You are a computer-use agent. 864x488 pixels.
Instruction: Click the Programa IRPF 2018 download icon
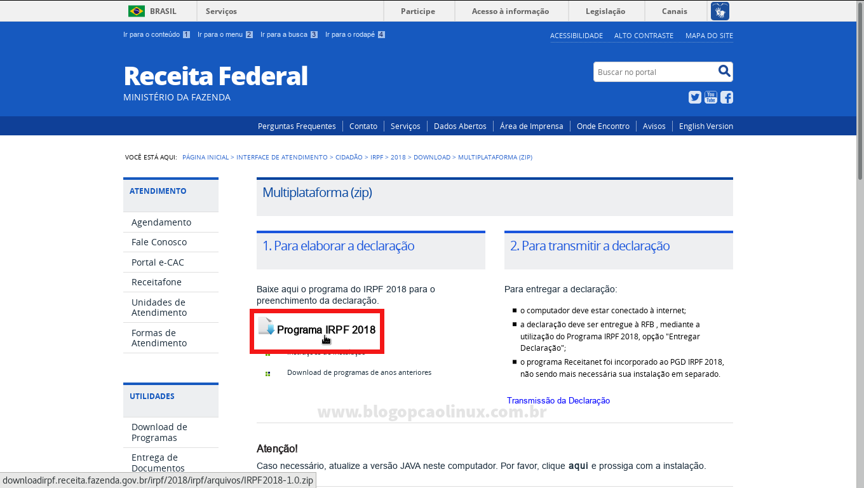(266, 327)
